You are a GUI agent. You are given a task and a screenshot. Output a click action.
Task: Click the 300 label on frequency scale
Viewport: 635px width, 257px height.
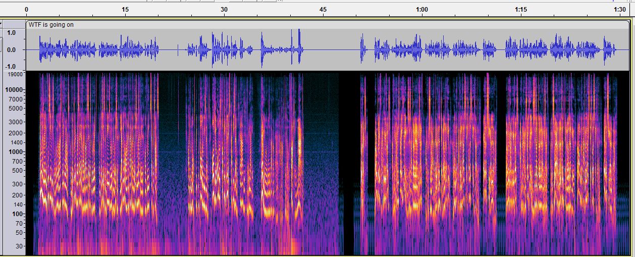point(18,184)
